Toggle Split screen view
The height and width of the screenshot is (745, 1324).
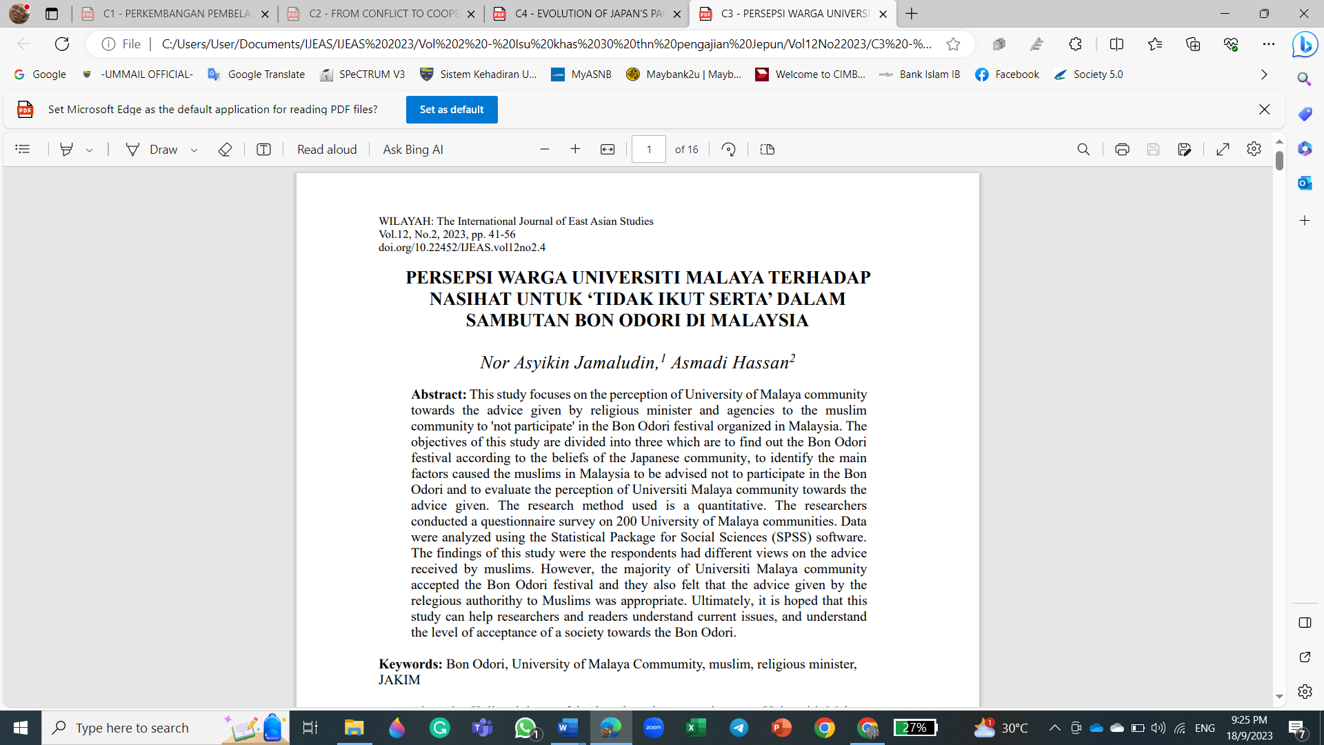click(1116, 44)
